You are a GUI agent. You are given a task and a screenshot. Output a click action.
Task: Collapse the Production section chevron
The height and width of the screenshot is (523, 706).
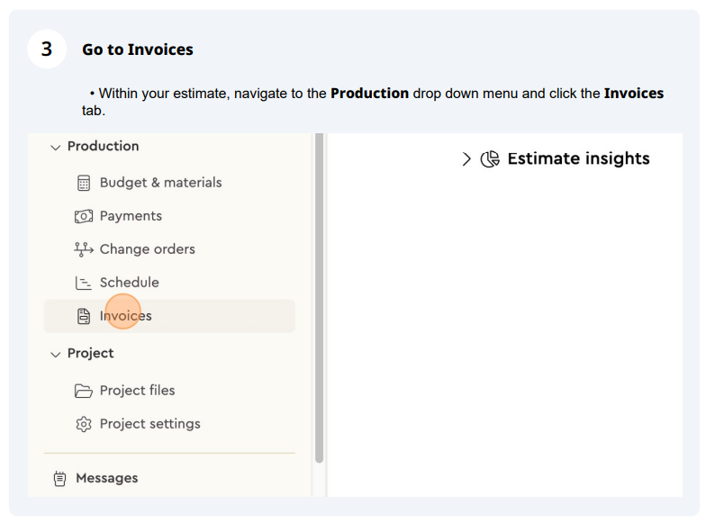56,148
